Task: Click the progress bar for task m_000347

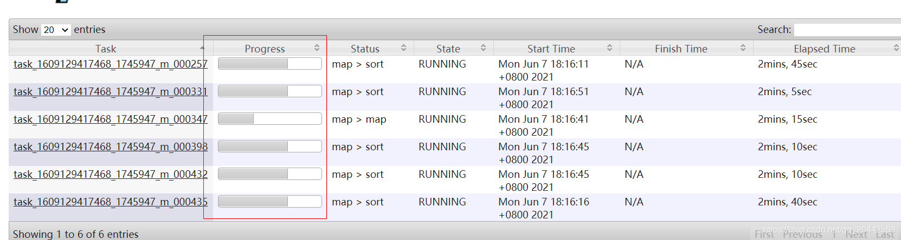Action: pos(269,119)
